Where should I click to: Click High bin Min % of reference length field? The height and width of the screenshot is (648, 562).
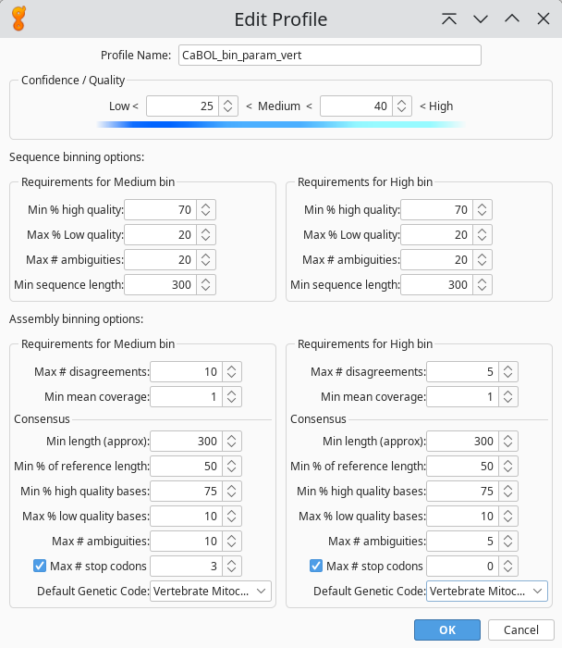point(462,466)
